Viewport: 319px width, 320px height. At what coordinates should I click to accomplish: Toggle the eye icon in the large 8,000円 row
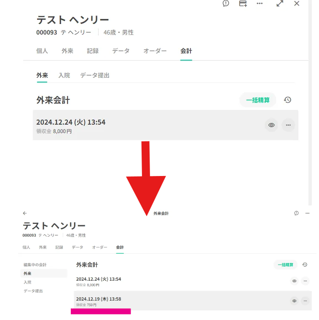tap(271, 125)
